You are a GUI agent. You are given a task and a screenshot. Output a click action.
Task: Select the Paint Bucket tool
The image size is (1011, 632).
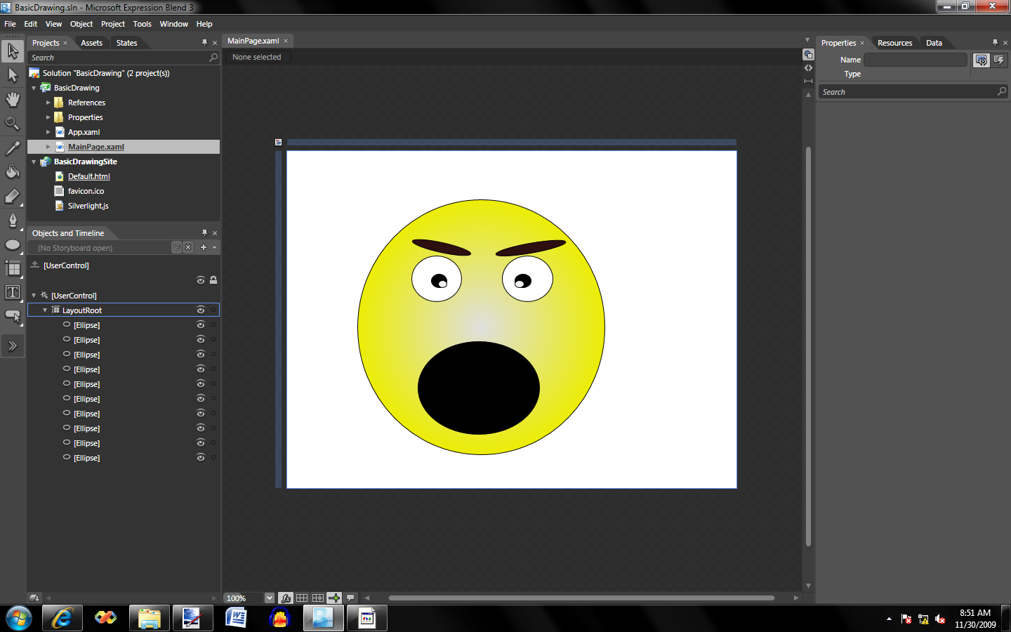click(13, 172)
